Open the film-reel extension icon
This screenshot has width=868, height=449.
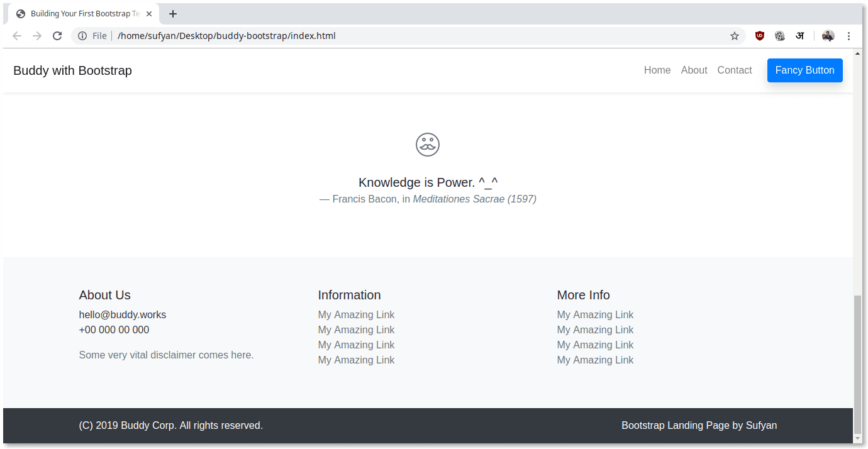click(x=780, y=36)
